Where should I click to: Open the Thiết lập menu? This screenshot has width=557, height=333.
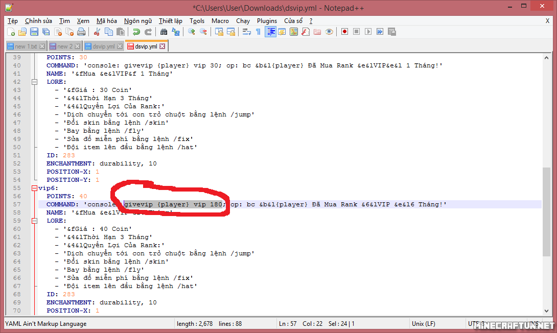pos(171,21)
